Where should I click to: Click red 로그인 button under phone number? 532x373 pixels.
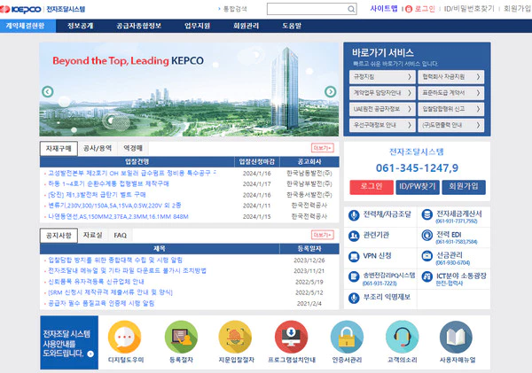click(372, 187)
